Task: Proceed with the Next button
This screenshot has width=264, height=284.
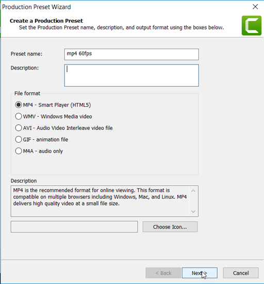Action: 200,273
